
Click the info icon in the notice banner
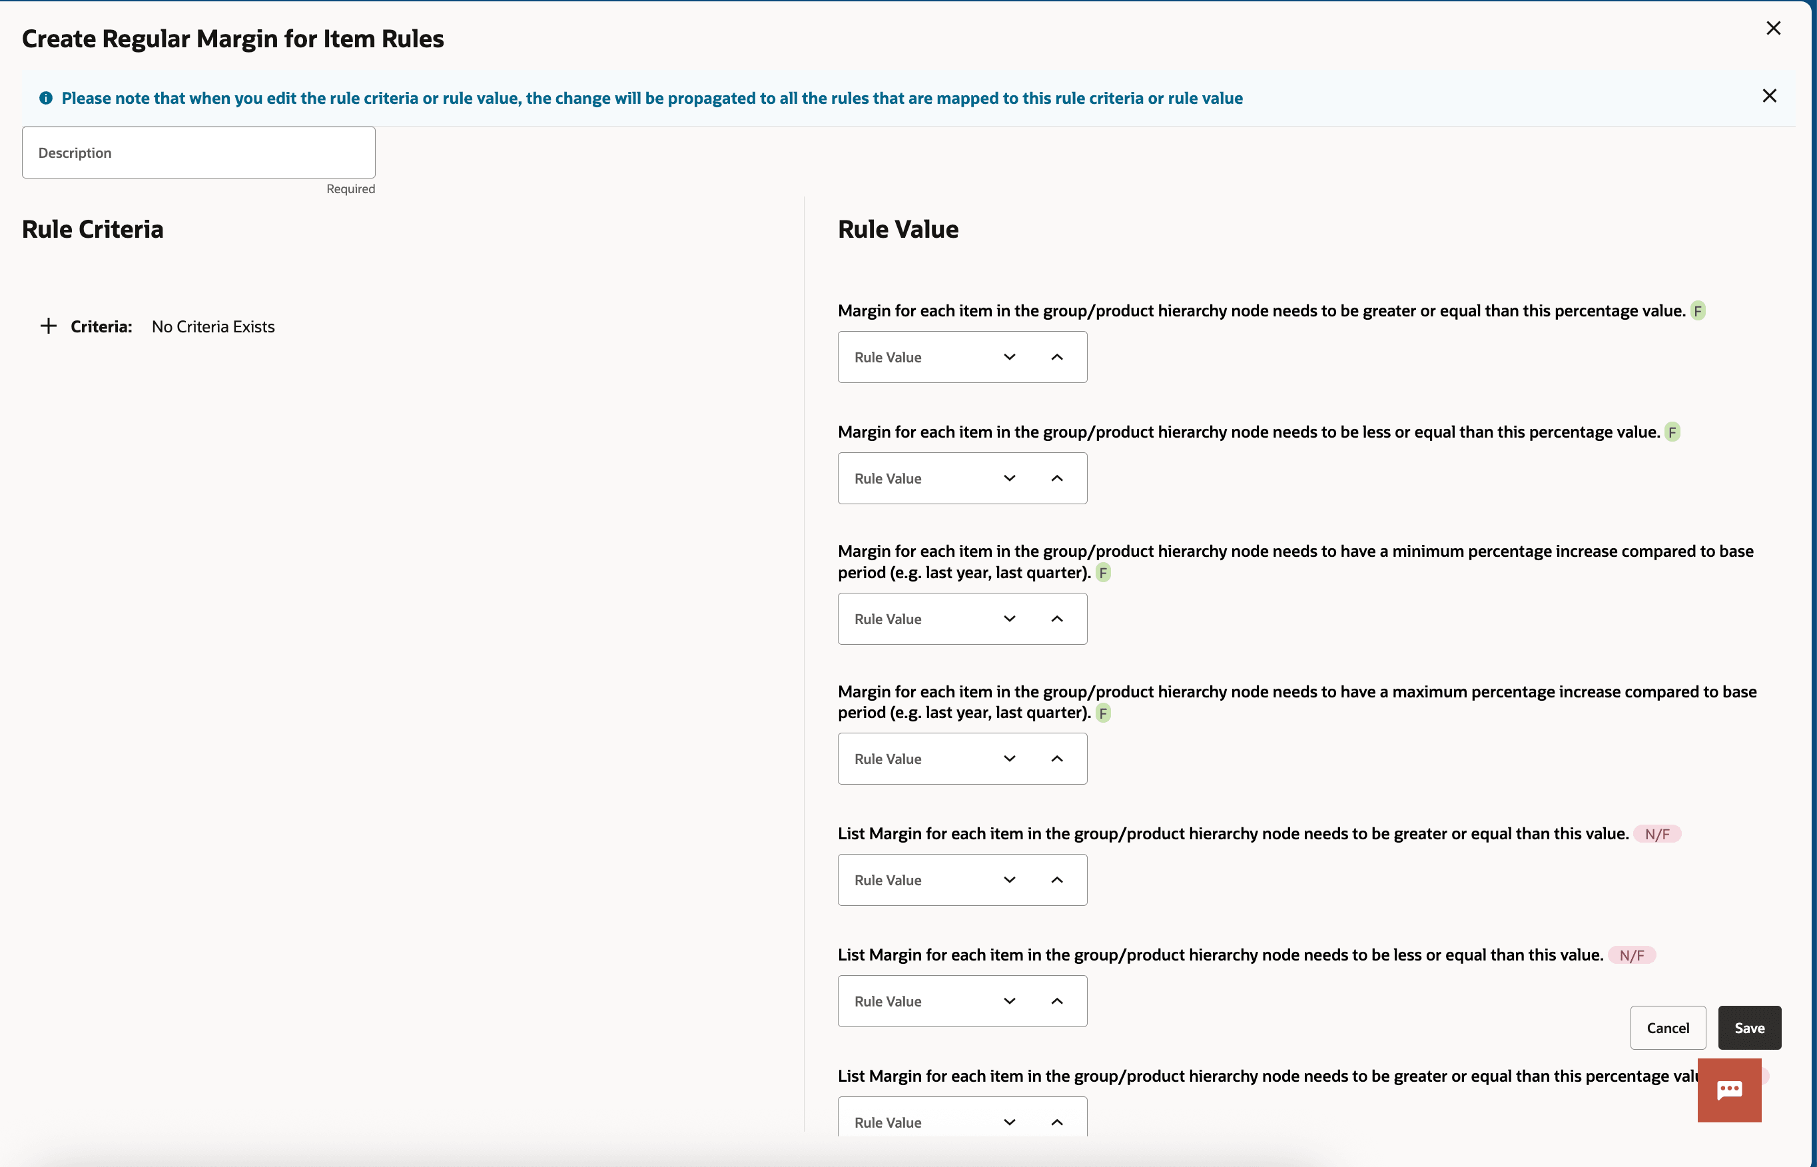pos(46,98)
